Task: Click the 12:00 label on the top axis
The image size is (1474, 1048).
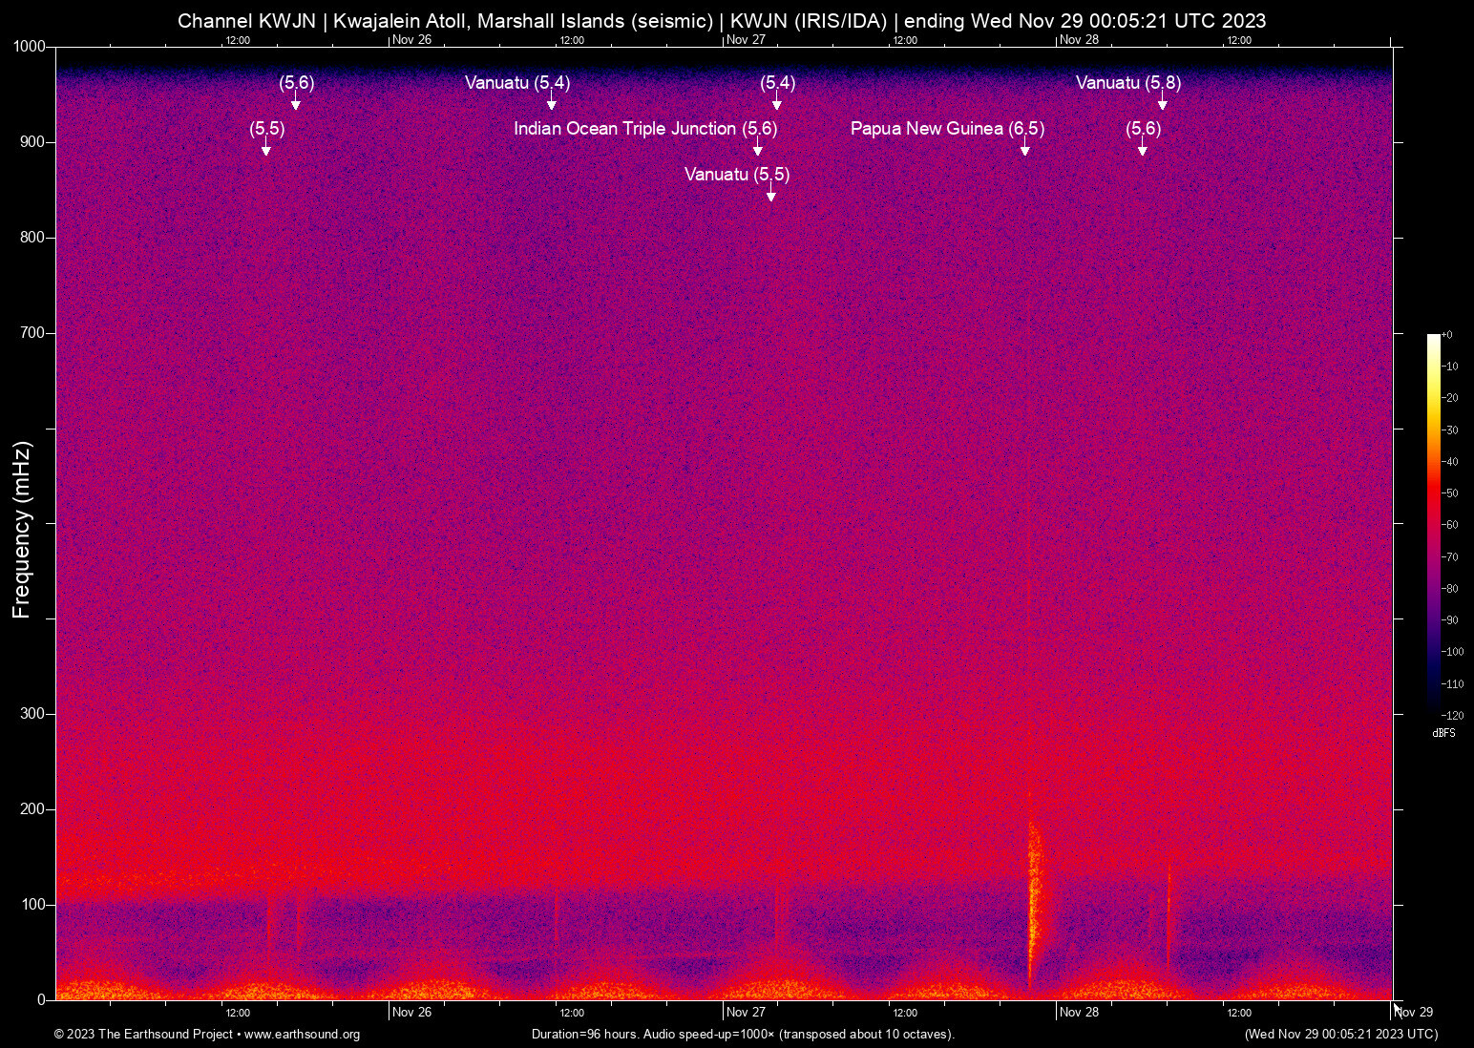Action: tap(238, 40)
